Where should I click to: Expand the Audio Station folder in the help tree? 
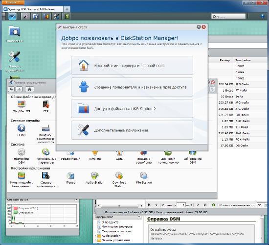pos(95,236)
